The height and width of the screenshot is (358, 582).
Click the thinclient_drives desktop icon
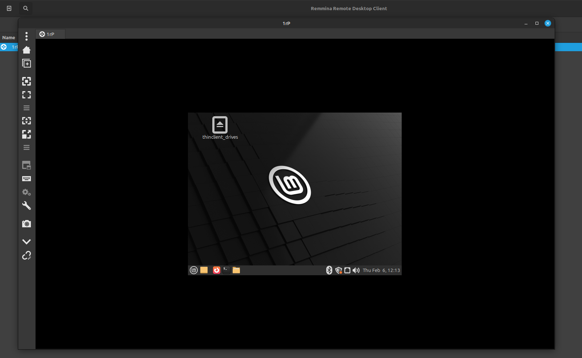[220, 125]
